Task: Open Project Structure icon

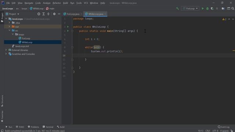Action: [223, 8]
